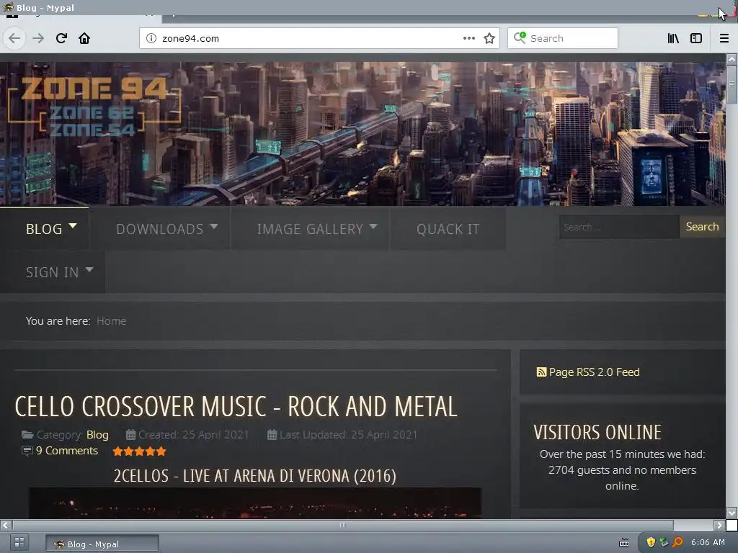Open the 9 Comments link

coord(67,451)
